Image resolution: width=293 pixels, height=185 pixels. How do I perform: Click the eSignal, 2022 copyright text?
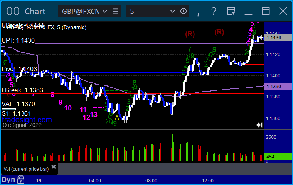[x=22, y=125]
